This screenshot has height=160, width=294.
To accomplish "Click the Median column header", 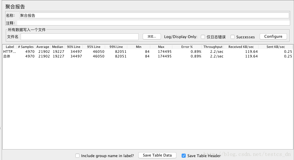I will [58, 47].
